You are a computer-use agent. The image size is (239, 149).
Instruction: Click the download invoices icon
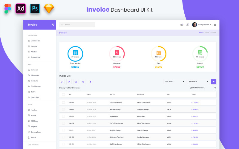76,81
